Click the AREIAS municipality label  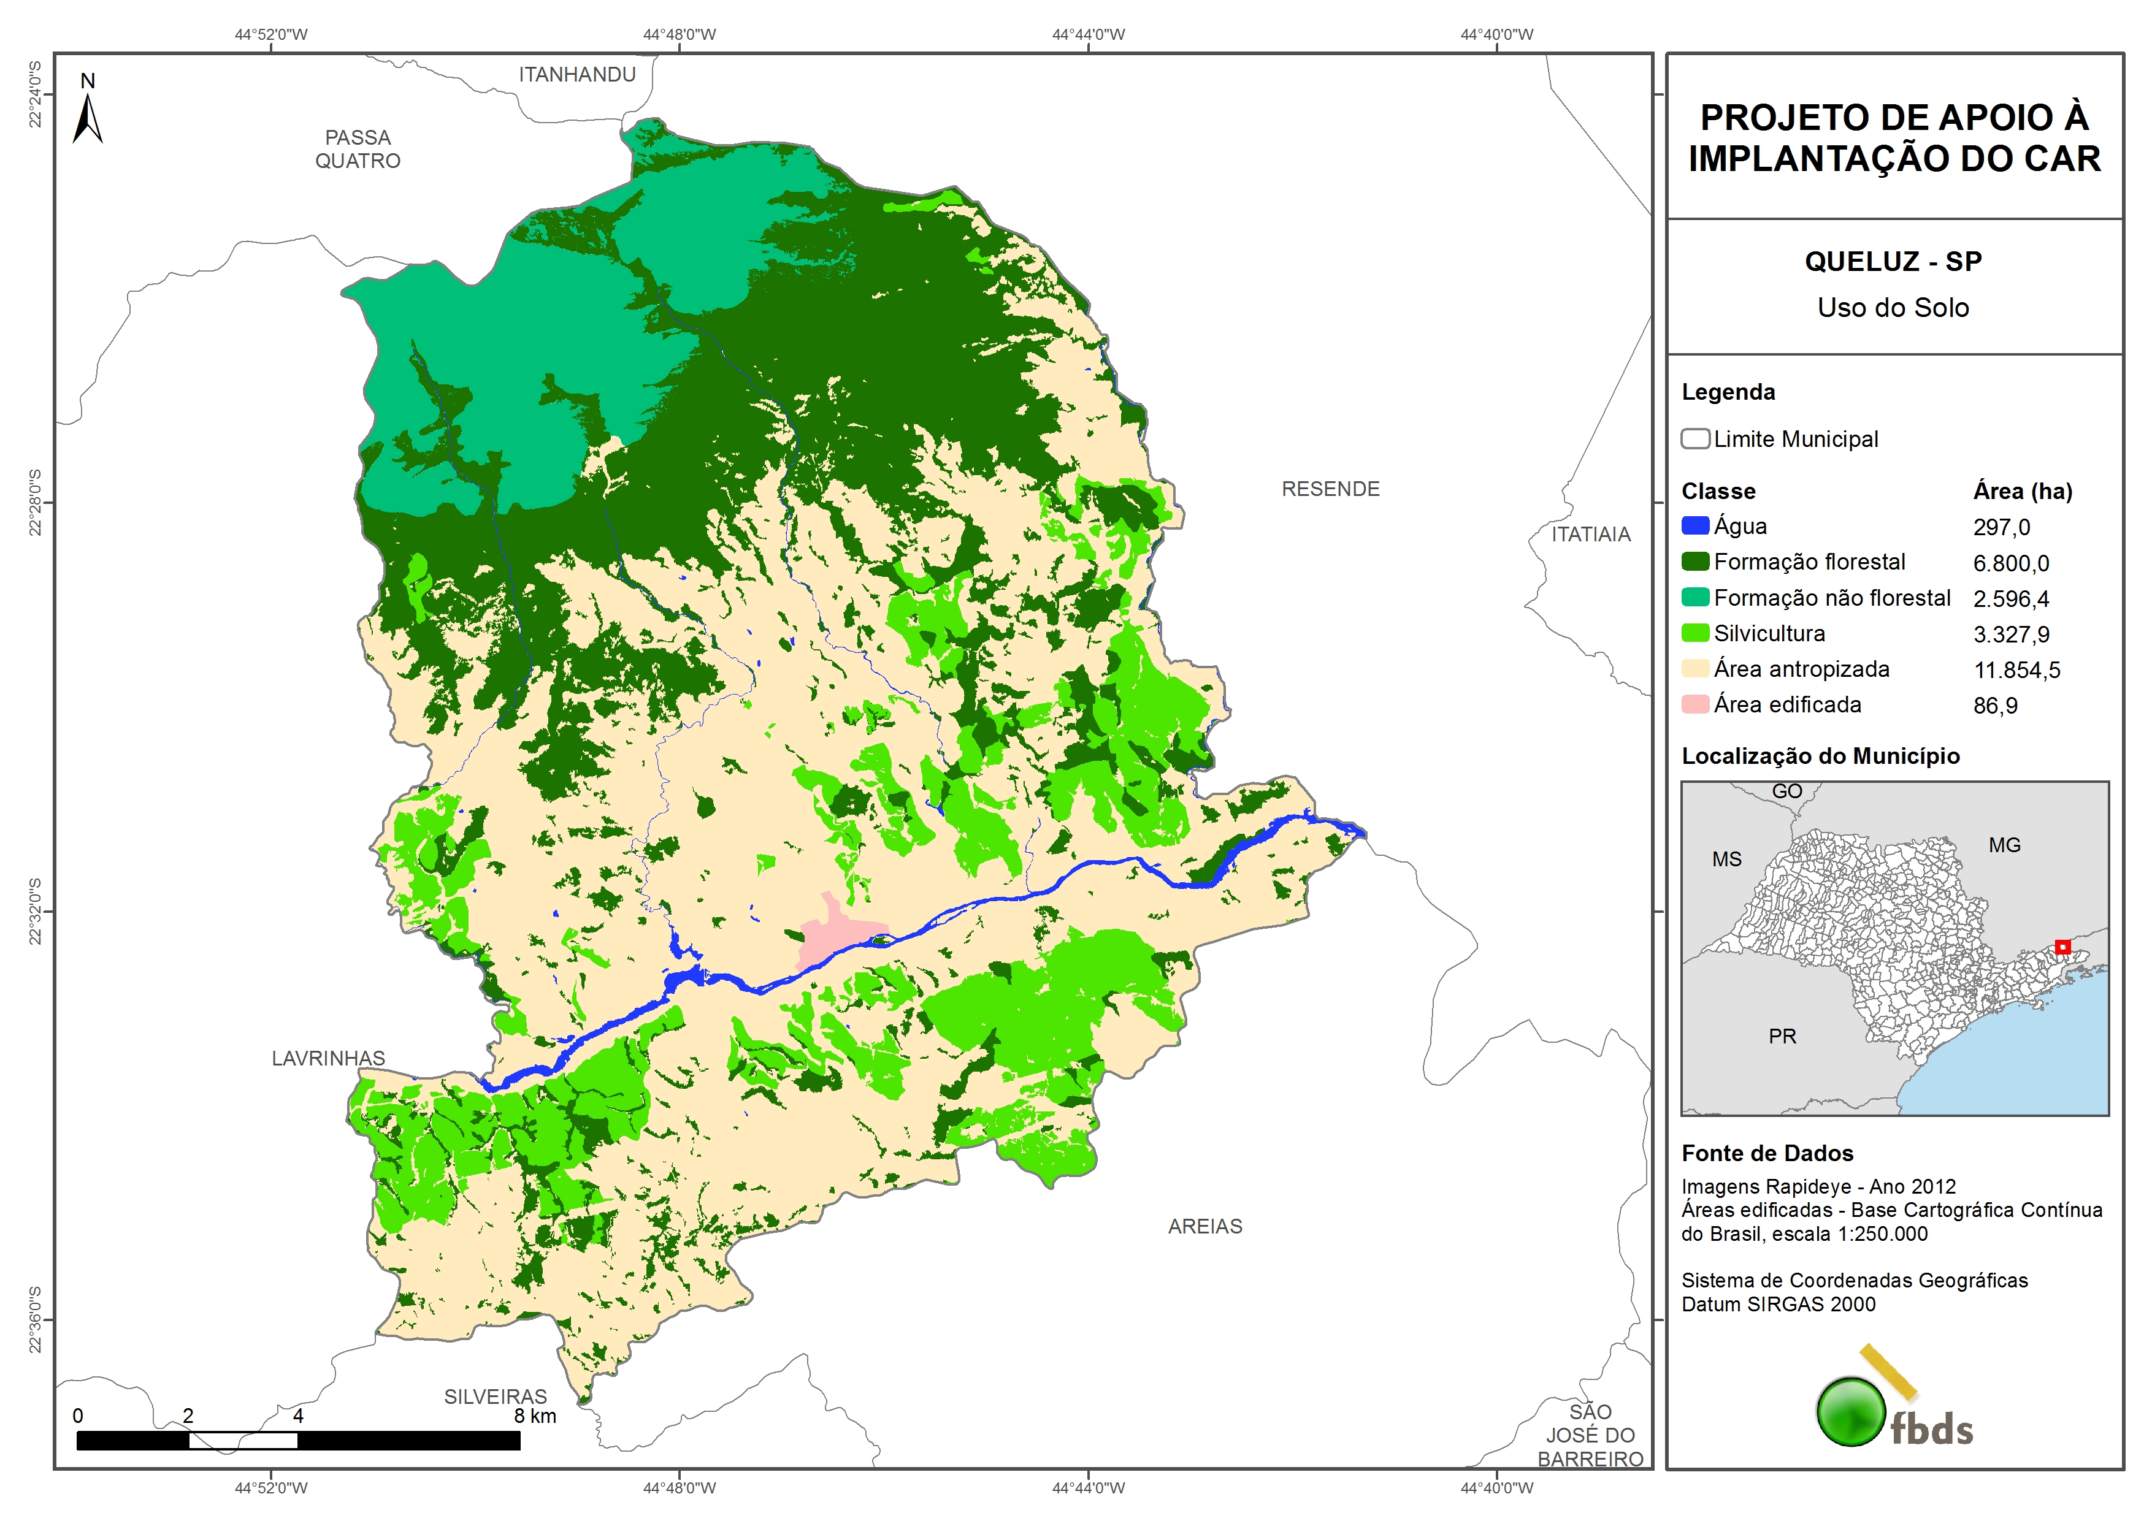point(1204,1226)
